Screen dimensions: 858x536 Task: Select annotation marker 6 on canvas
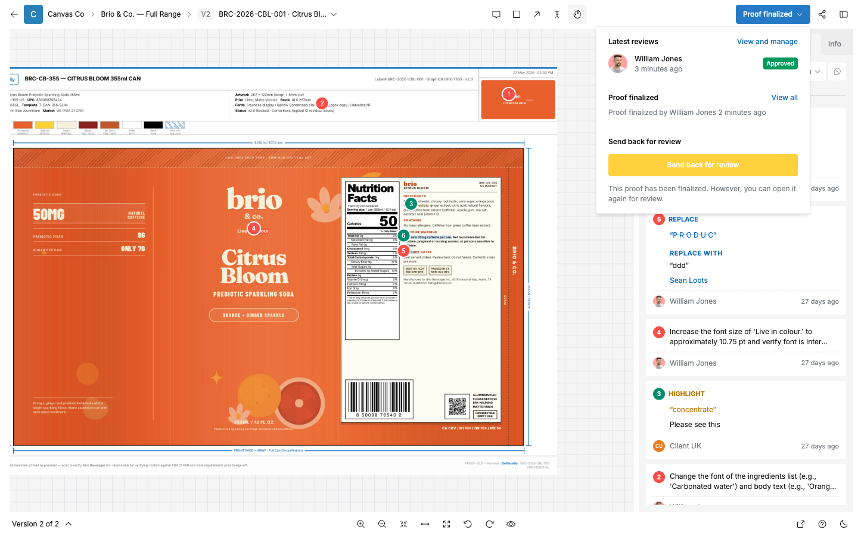(403, 235)
